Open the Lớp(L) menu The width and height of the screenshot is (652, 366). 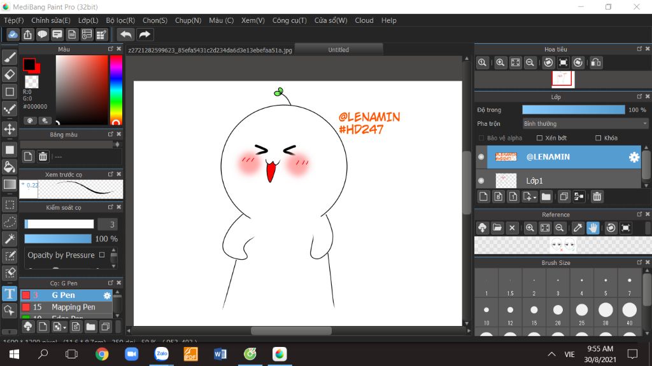88,20
